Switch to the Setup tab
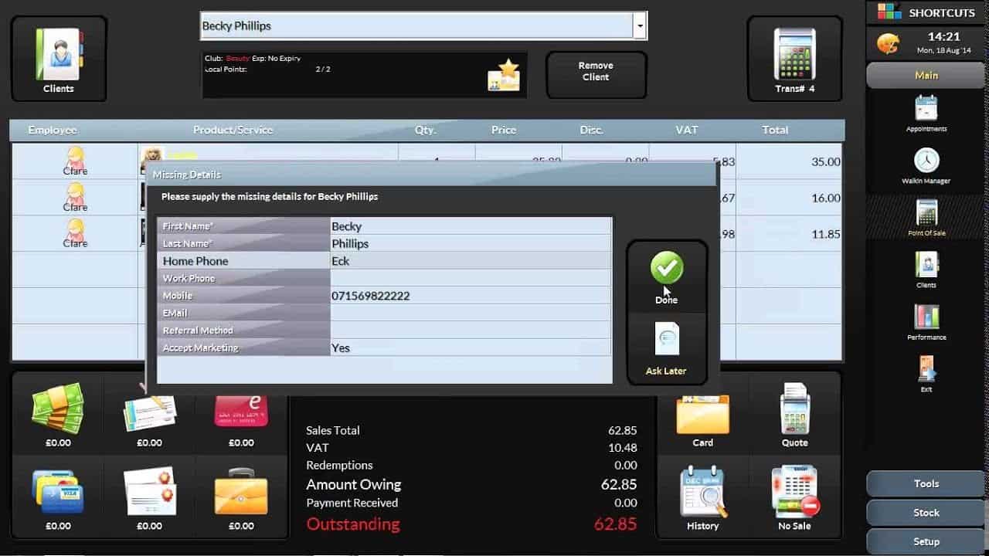 click(925, 541)
